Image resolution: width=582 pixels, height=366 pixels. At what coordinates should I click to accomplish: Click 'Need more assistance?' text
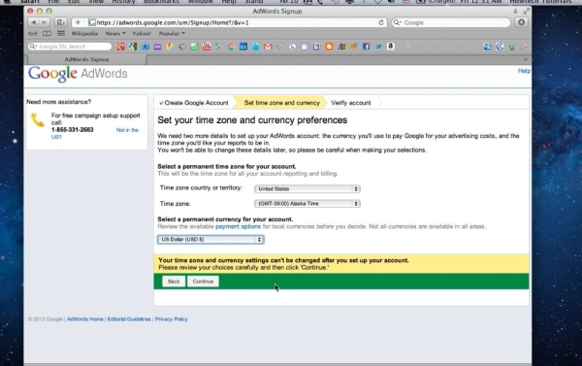58,102
